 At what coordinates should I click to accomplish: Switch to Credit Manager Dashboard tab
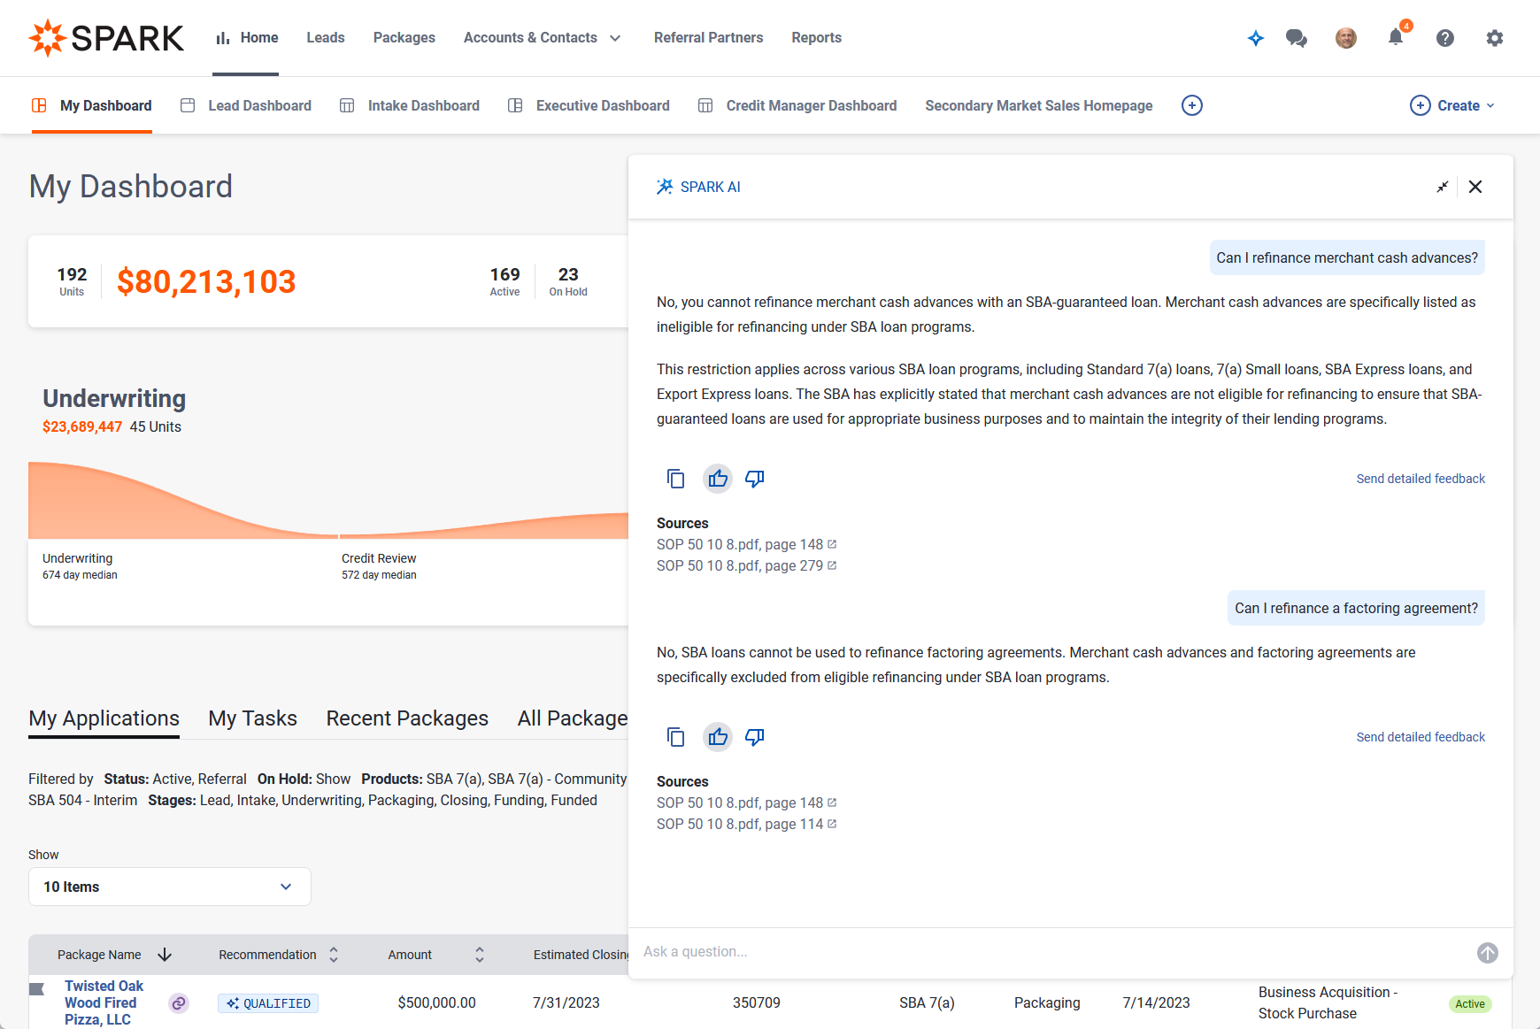click(x=797, y=105)
